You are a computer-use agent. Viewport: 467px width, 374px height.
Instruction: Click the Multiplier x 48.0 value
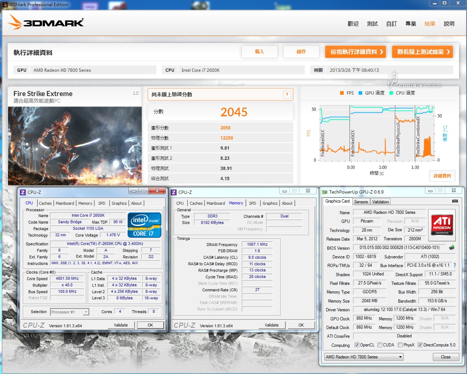67,285
